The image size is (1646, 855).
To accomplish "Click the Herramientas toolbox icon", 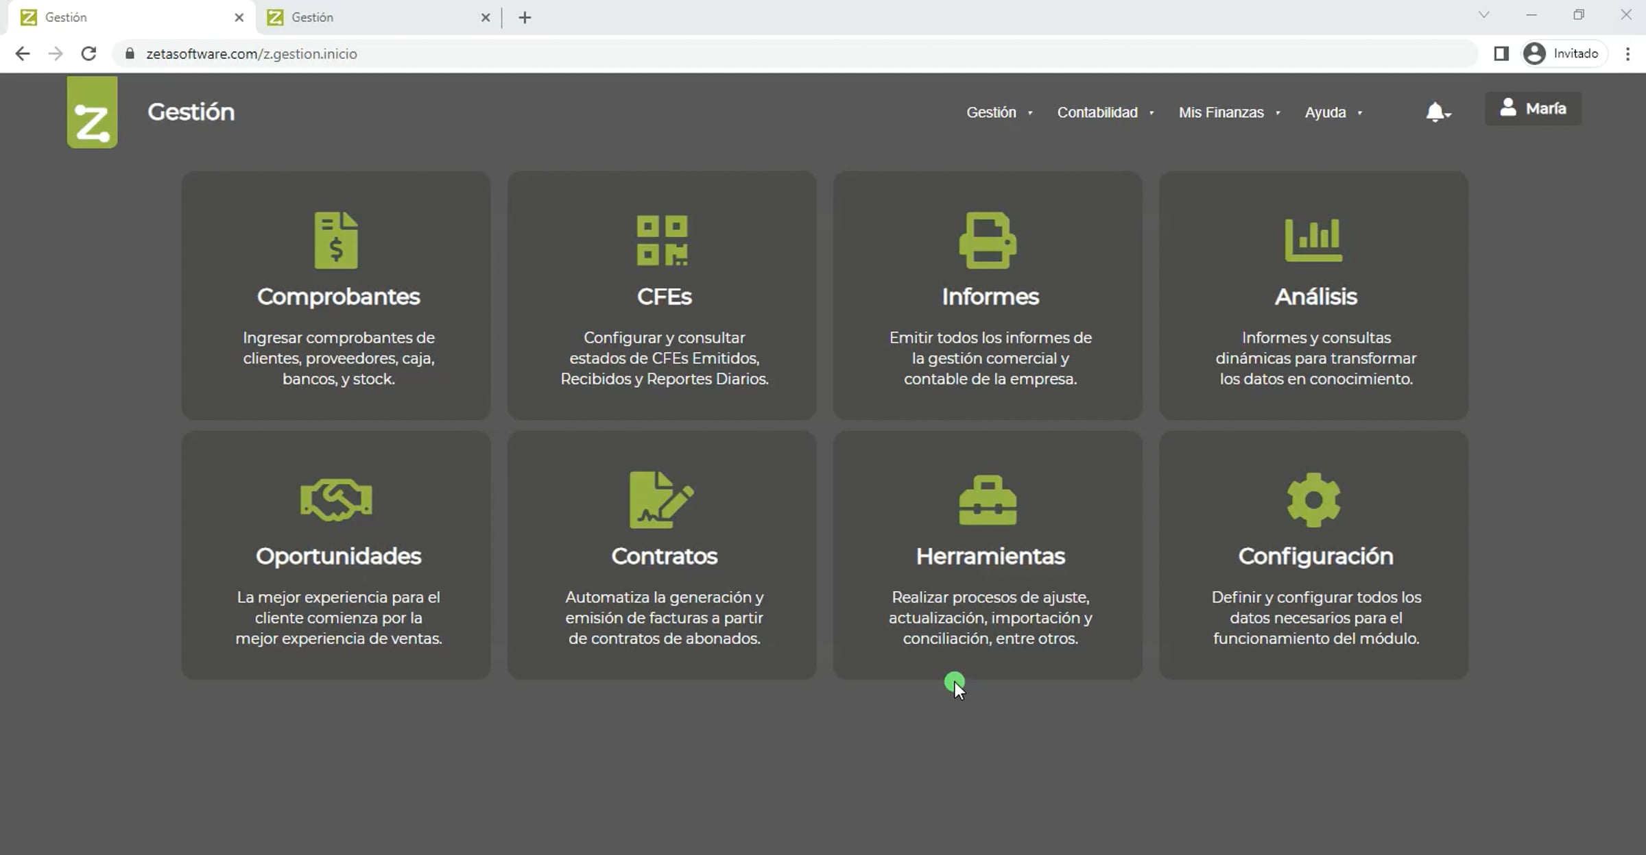I will pyautogui.click(x=988, y=500).
